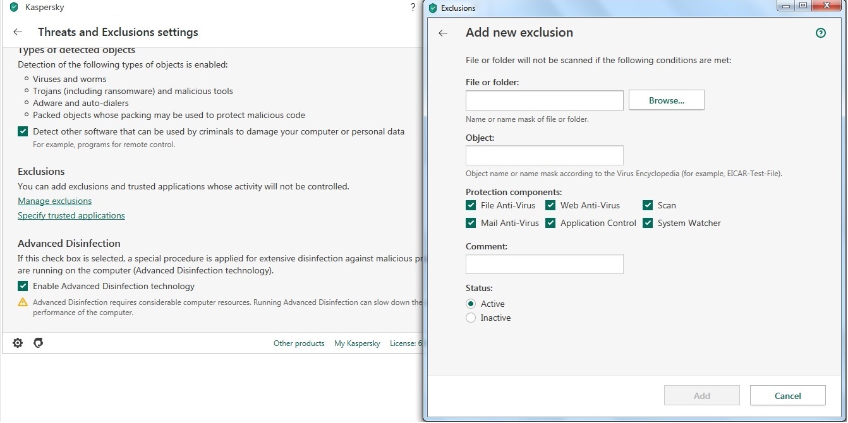
Task: Click the support icon beside the gear
Action: coord(38,343)
